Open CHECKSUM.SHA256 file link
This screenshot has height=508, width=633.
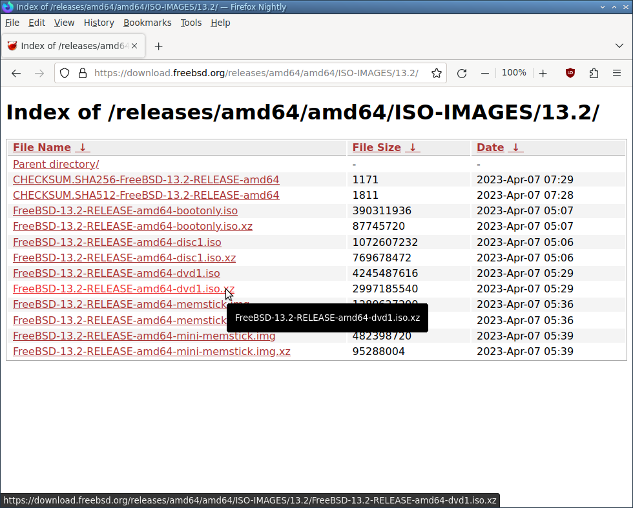146,179
